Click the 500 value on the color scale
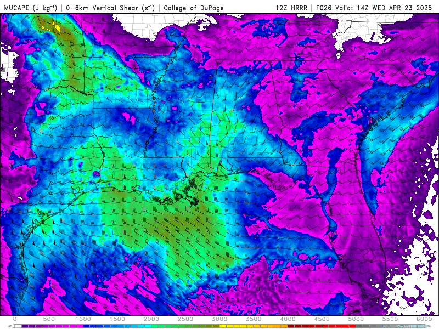The height and width of the screenshot is (329, 439). point(49,319)
